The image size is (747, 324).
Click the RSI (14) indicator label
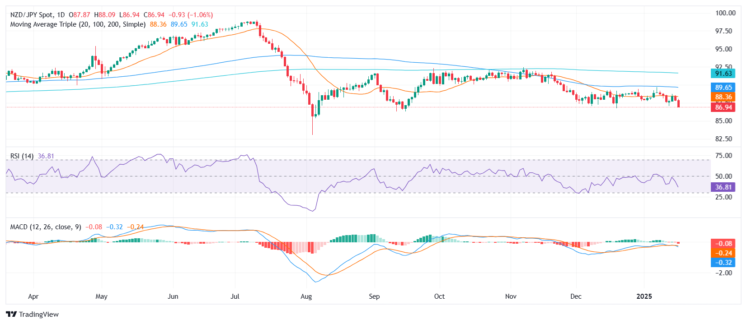point(22,156)
